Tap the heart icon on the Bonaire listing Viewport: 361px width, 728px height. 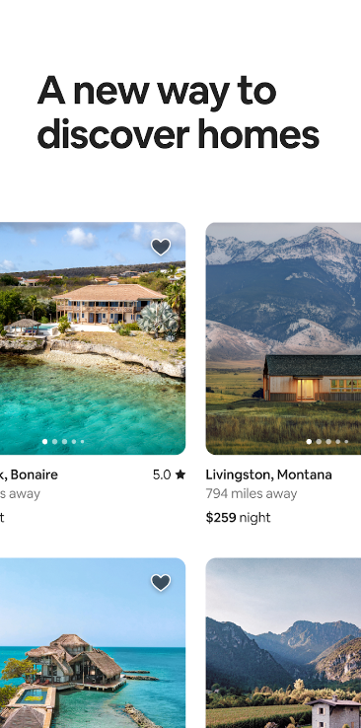pos(161,247)
